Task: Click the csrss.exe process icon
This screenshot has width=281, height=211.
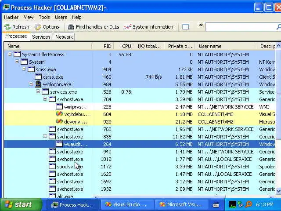Action: point(38,77)
